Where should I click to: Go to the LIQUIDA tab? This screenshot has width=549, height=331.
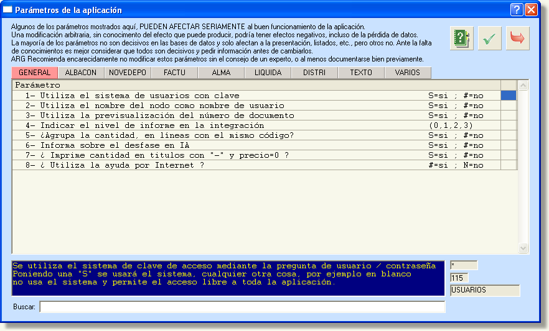(268, 73)
